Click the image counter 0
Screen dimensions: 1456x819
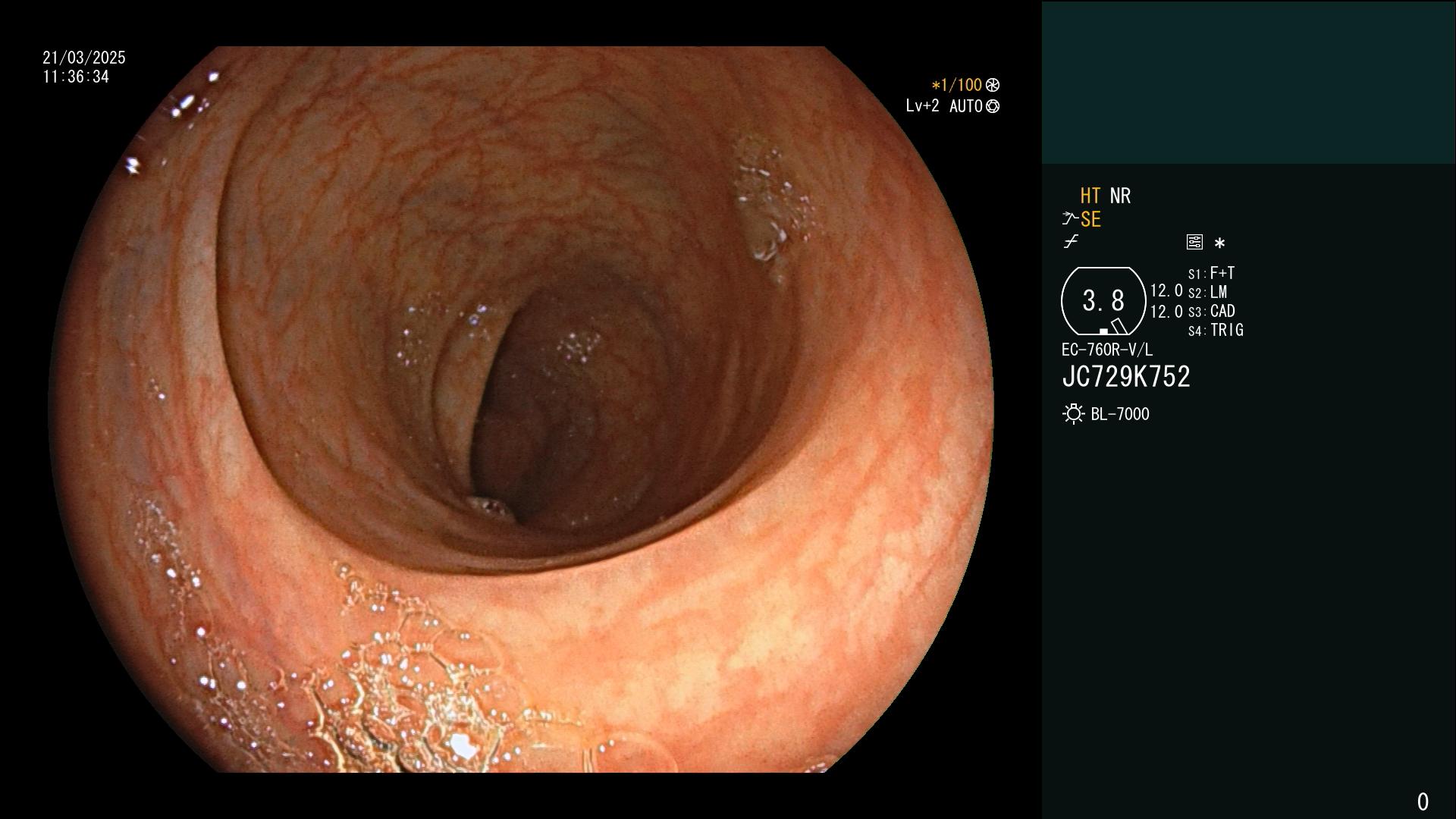1423,802
